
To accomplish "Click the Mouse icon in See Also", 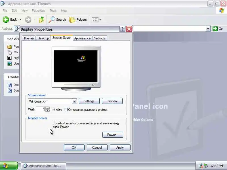I will tap(10, 52).
